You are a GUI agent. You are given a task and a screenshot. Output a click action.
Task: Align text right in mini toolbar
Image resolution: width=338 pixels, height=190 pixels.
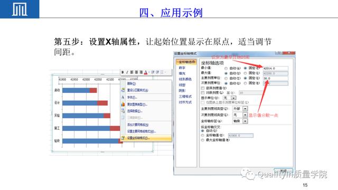point(141,72)
